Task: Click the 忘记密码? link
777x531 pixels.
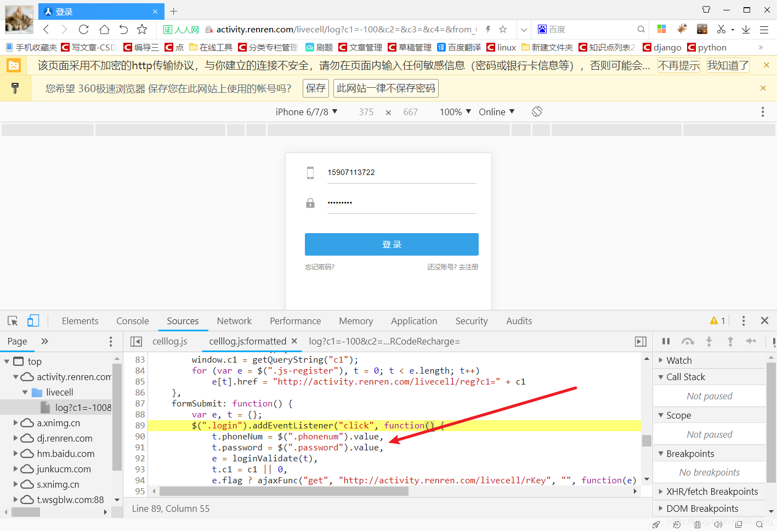Action: [320, 267]
